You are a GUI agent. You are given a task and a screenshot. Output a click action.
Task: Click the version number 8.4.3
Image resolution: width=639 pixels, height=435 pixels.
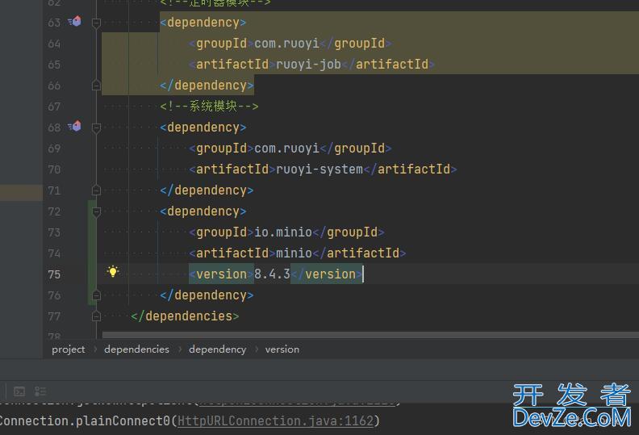[272, 274]
